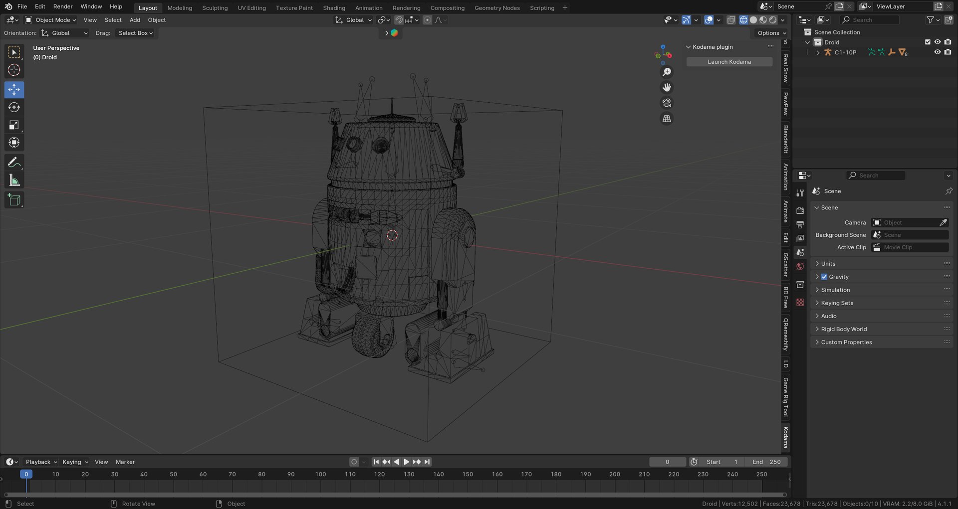
Task: Switch to the Sculpting workspace tab
Action: (215, 8)
